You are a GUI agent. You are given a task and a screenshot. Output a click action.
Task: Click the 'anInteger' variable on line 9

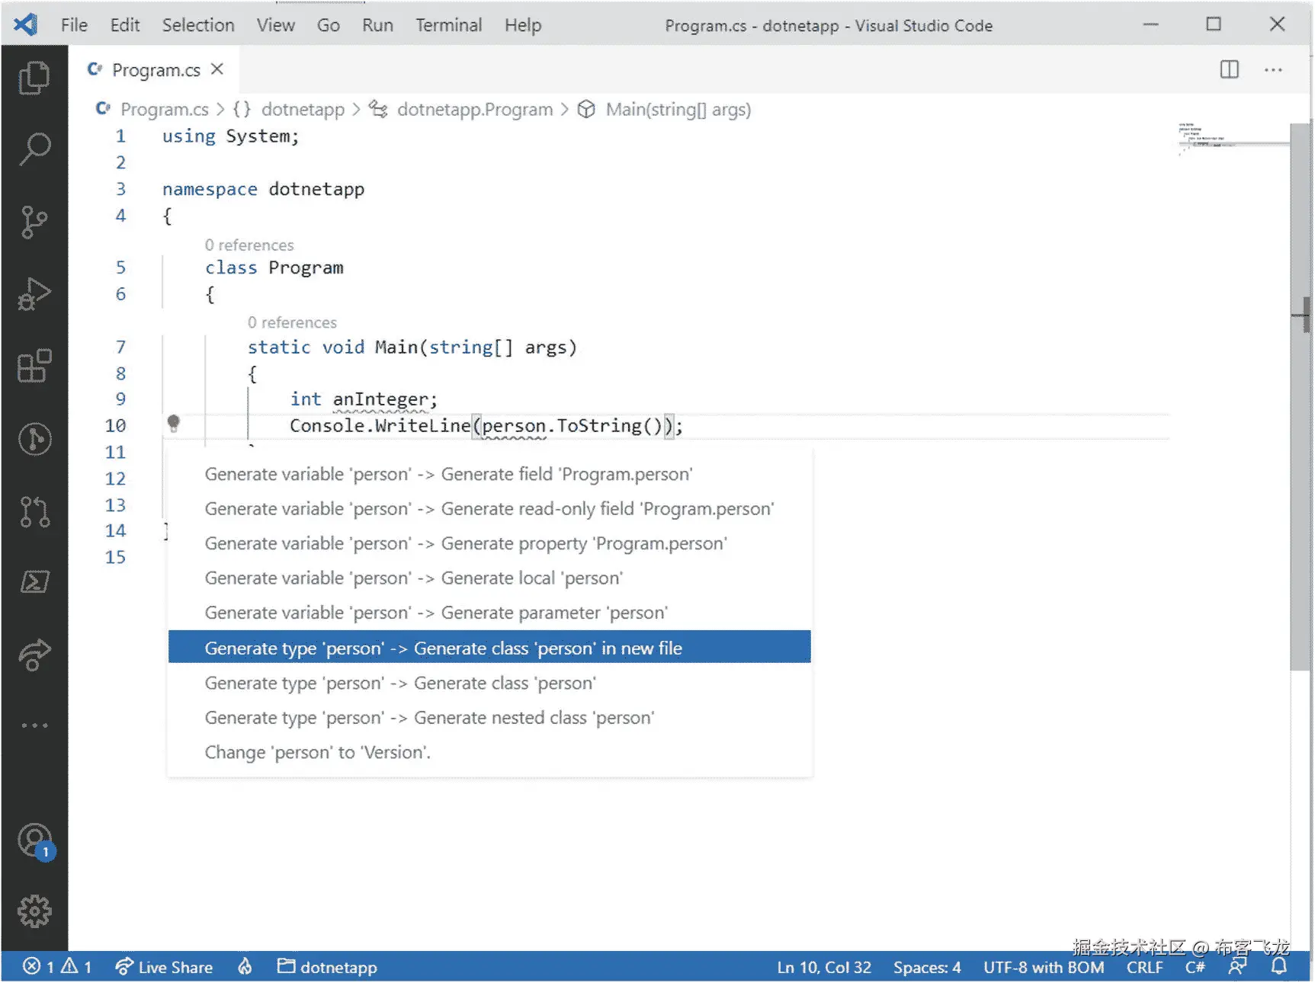point(381,399)
